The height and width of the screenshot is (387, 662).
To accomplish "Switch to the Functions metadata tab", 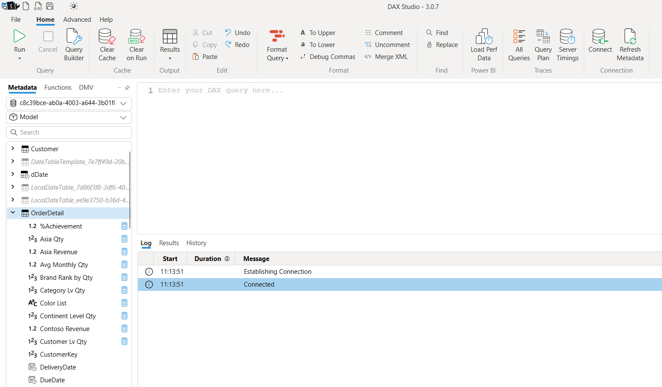I will point(58,87).
